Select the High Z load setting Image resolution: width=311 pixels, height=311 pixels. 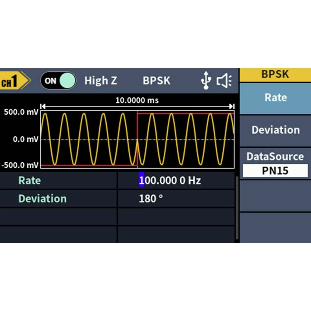click(100, 81)
